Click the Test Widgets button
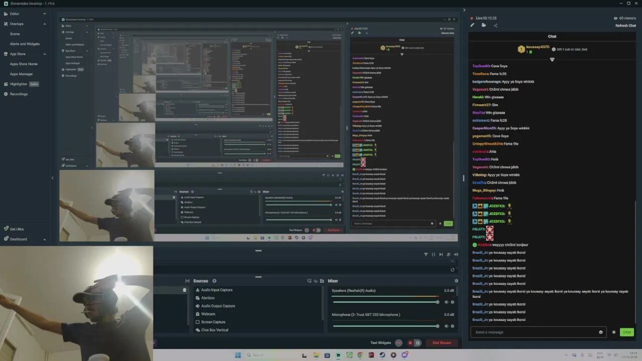 tap(381, 343)
